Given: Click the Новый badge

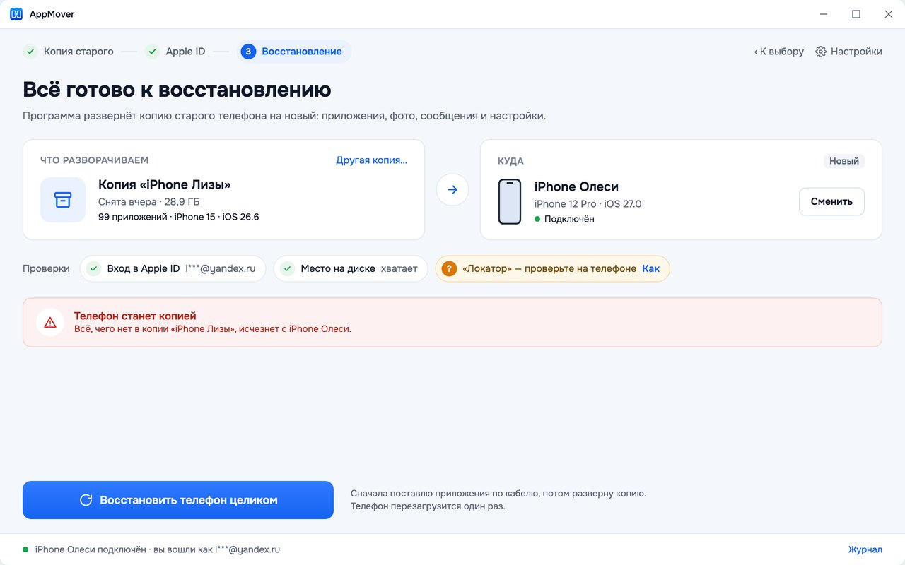Looking at the screenshot, I should [x=844, y=161].
